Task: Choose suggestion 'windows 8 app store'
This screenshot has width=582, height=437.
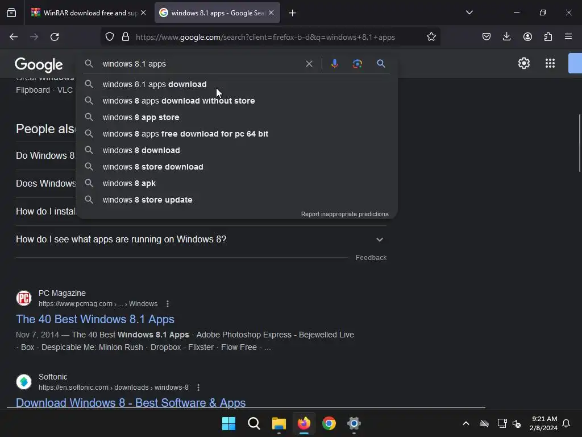Action: coord(236,117)
